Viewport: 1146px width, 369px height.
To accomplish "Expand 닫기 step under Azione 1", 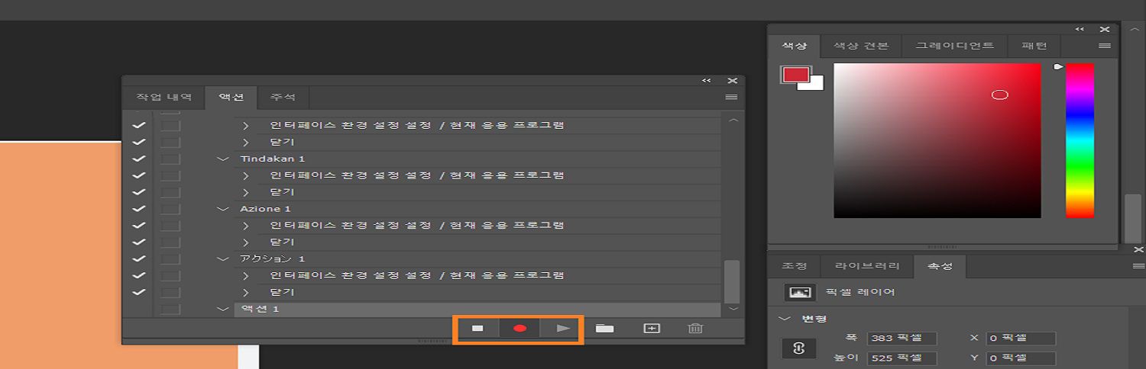I will click(x=246, y=242).
